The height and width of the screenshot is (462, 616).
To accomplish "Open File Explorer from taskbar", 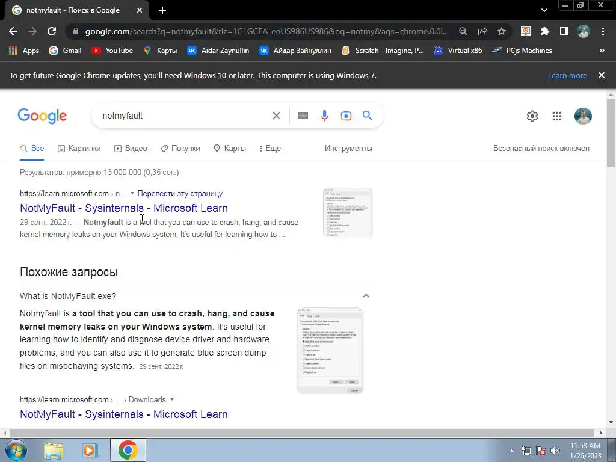I will click(54, 451).
